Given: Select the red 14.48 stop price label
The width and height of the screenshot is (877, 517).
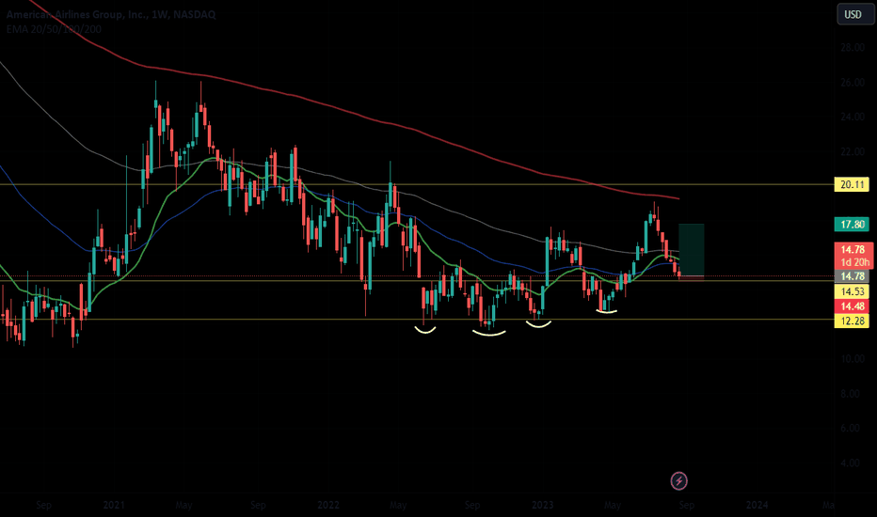Looking at the screenshot, I should click(x=852, y=305).
